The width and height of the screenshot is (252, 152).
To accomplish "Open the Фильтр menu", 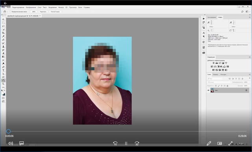I will point(61,7).
